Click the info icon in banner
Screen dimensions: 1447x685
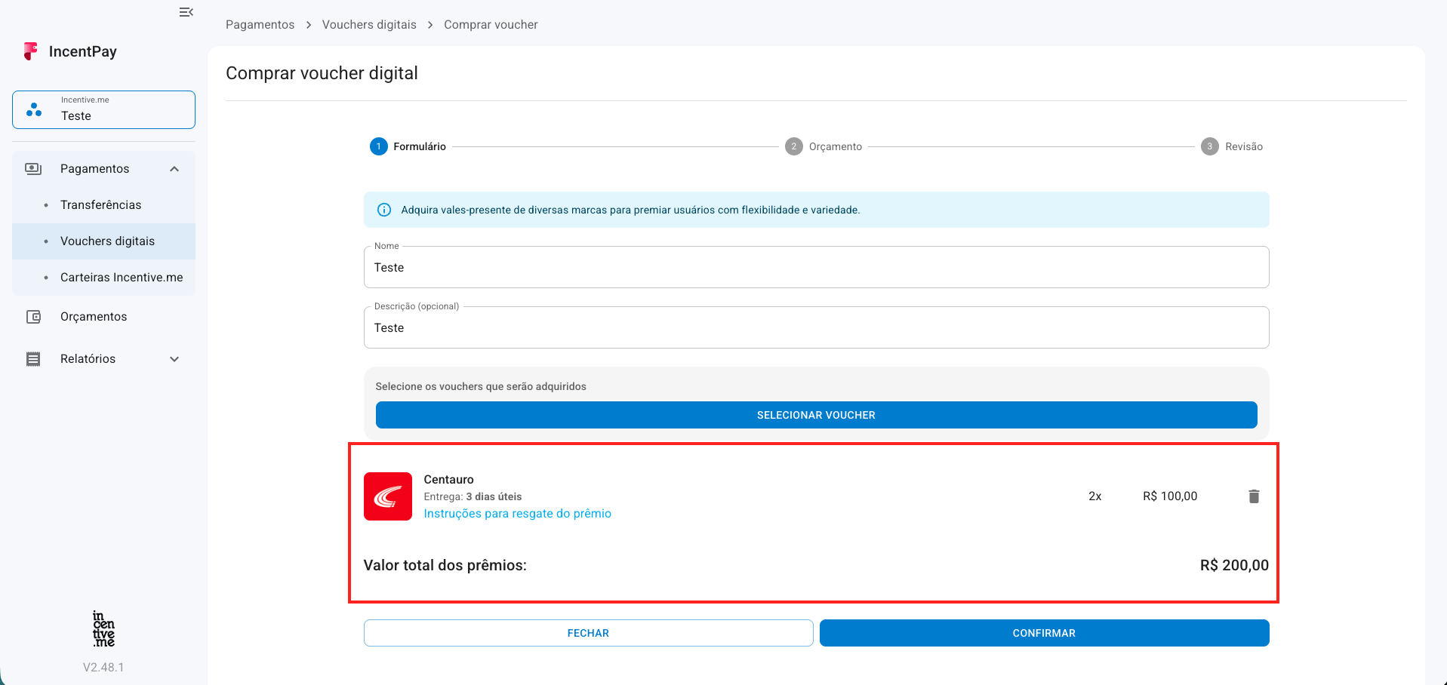[x=384, y=210]
